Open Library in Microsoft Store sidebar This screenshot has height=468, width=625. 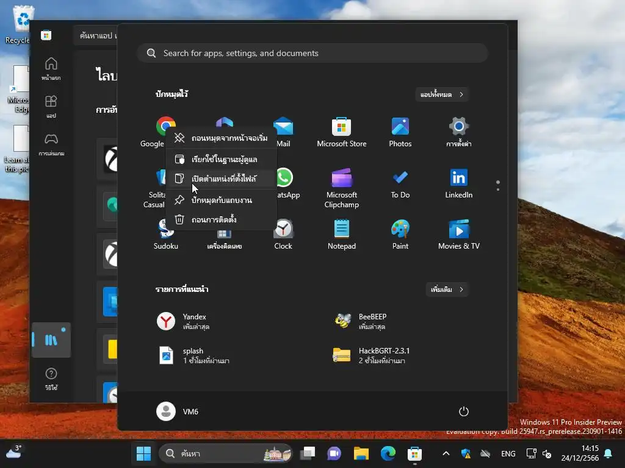(51, 340)
